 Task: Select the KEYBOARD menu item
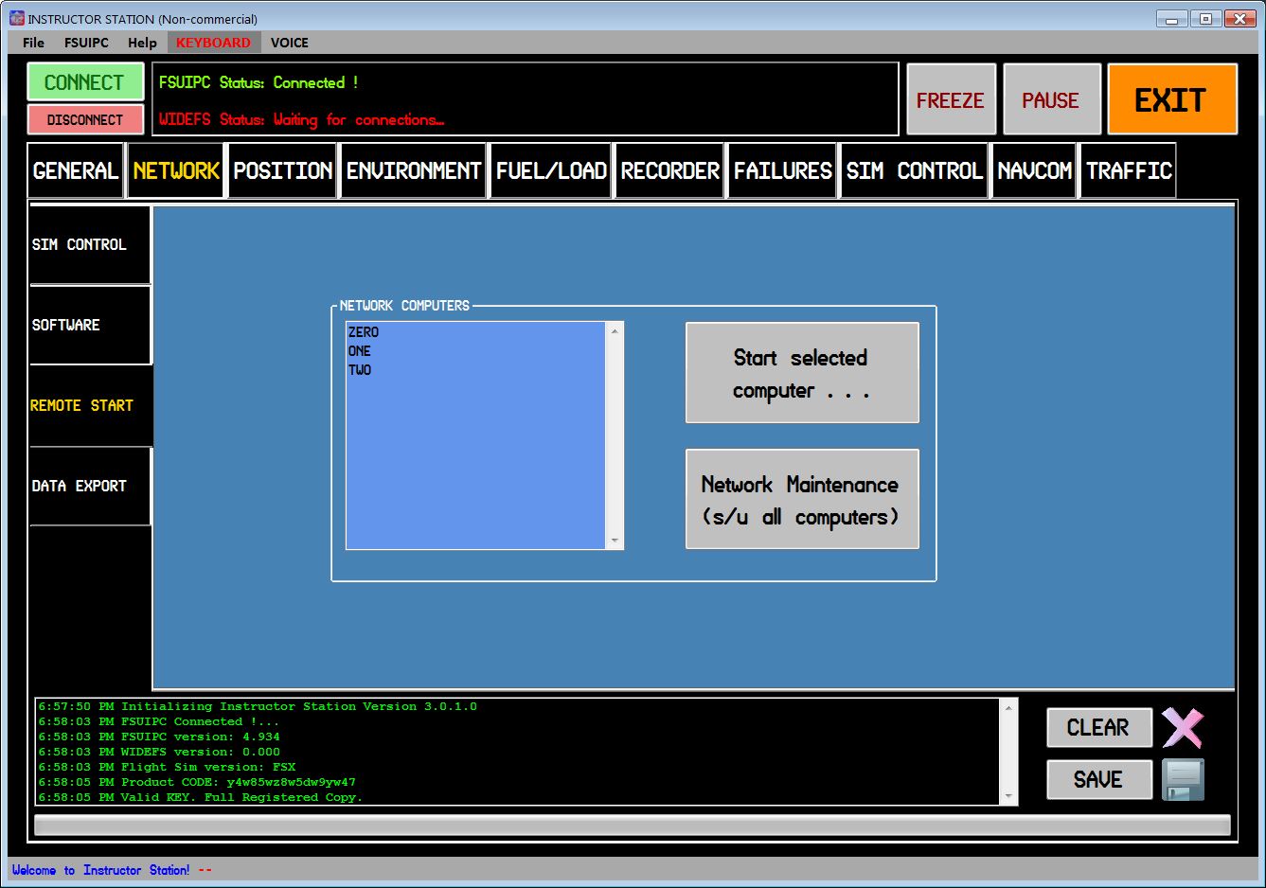213,43
